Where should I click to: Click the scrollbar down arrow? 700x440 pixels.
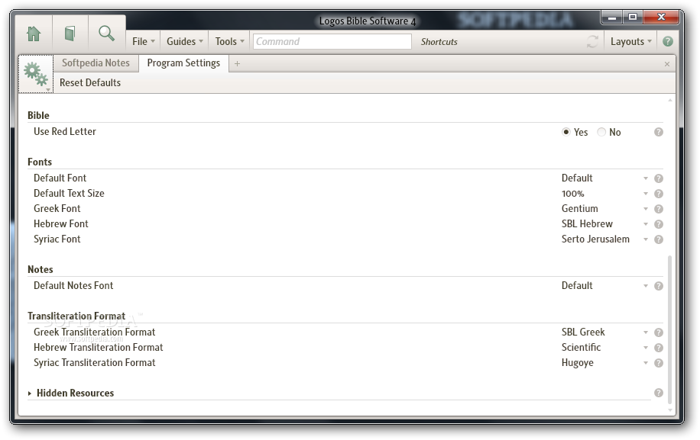(669, 410)
